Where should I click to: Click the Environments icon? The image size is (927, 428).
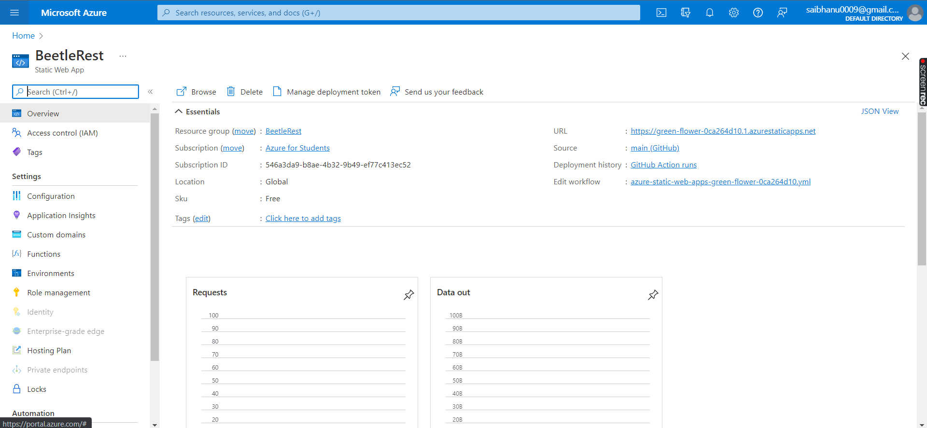[x=16, y=273]
